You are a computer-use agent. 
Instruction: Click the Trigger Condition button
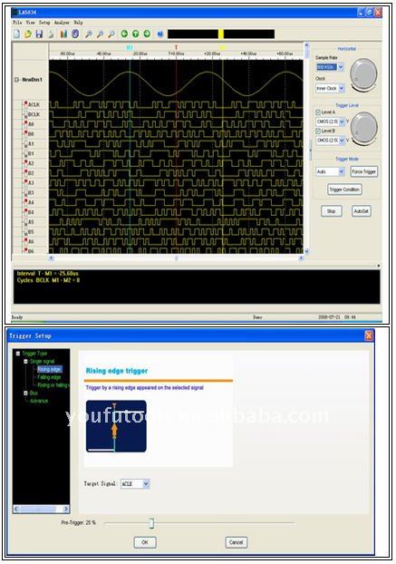pyautogui.click(x=344, y=190)
